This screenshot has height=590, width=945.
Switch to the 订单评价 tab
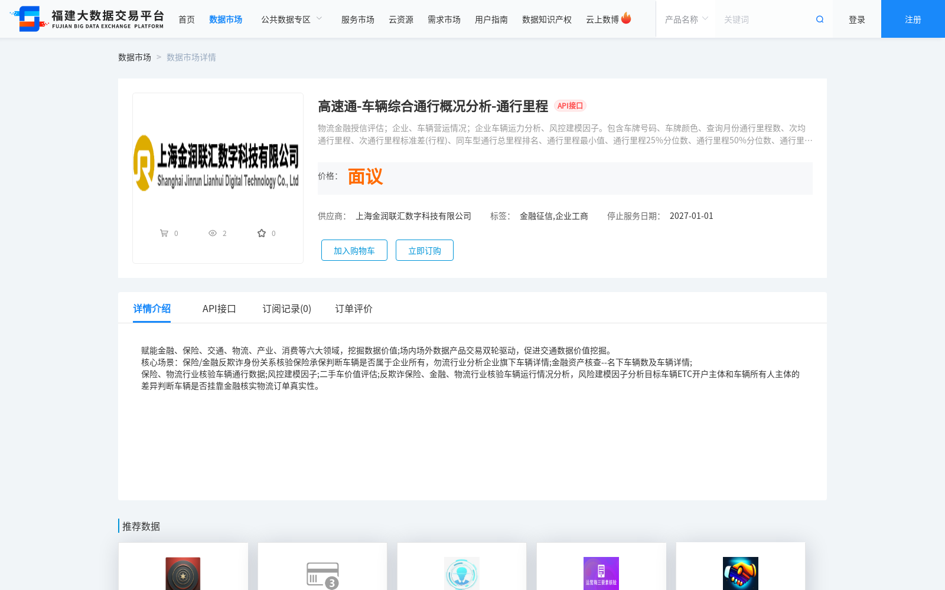[x=354, y=309]
